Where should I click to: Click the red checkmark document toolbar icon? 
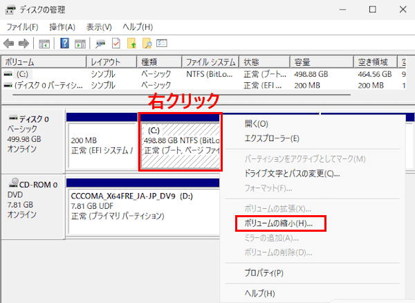click(x=116, y=44)
